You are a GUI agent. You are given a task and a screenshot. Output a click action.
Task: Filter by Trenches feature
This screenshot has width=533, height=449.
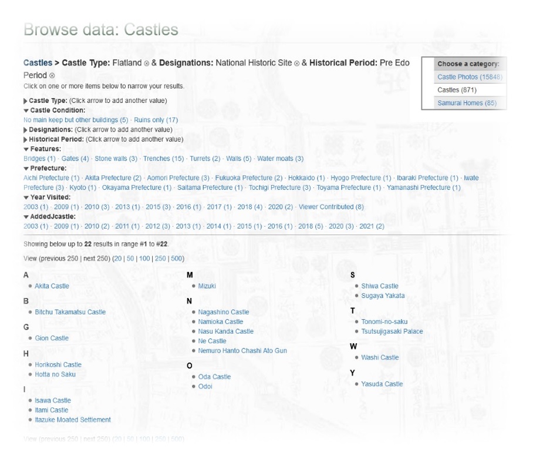click(x=164, y=159)
